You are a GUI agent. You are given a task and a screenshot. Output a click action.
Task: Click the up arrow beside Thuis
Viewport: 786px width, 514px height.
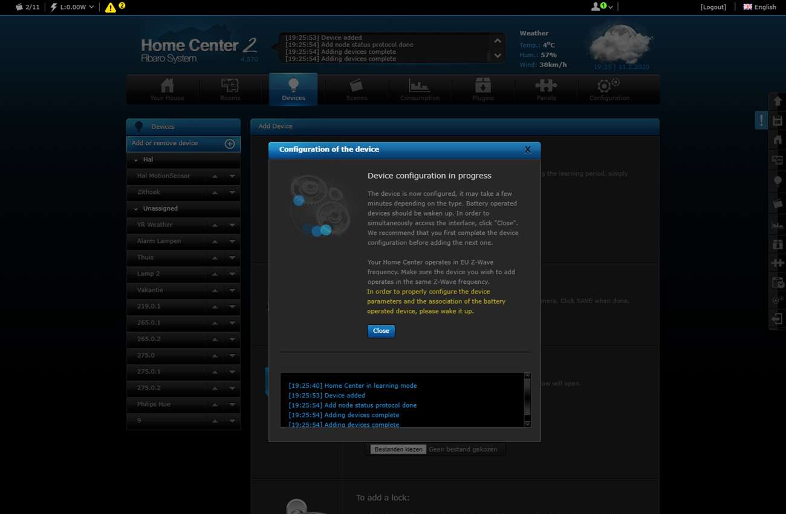(215, 258)
